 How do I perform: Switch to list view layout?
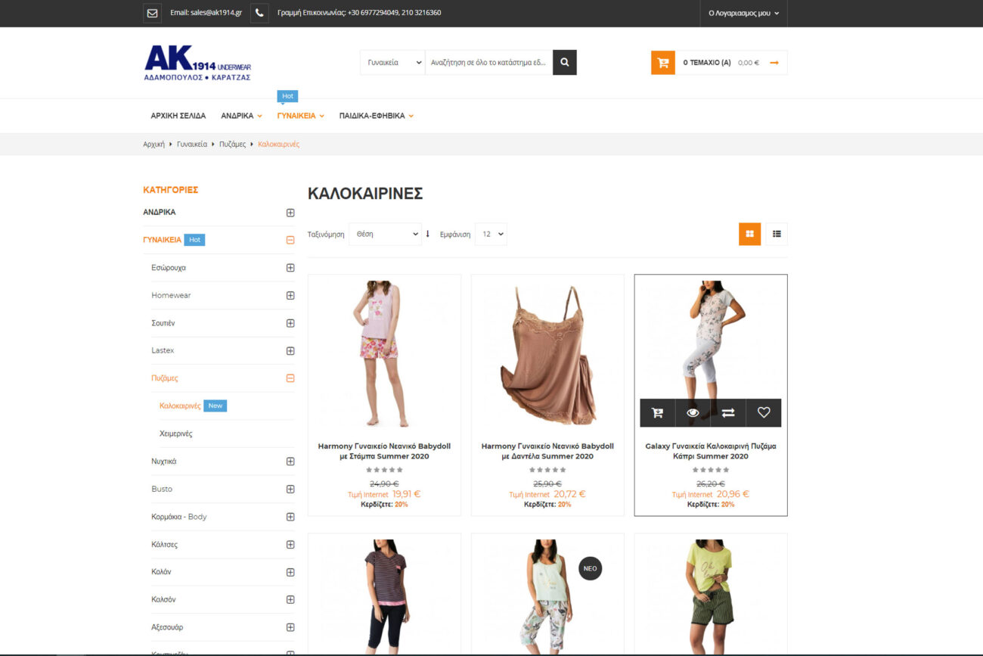pos(777,234)
